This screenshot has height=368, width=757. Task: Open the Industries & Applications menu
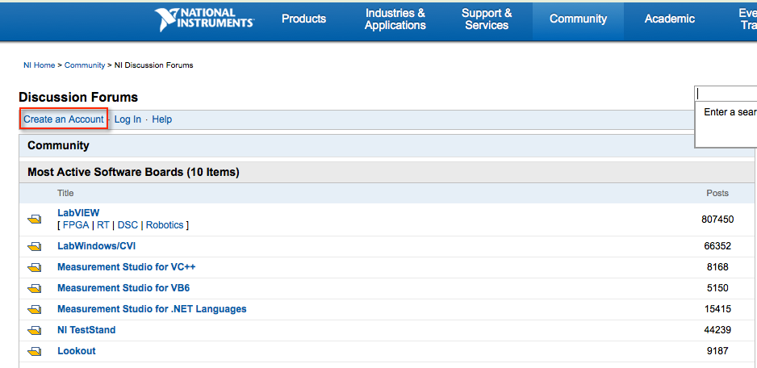point(395,19)
